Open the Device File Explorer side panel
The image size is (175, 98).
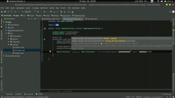173,82
